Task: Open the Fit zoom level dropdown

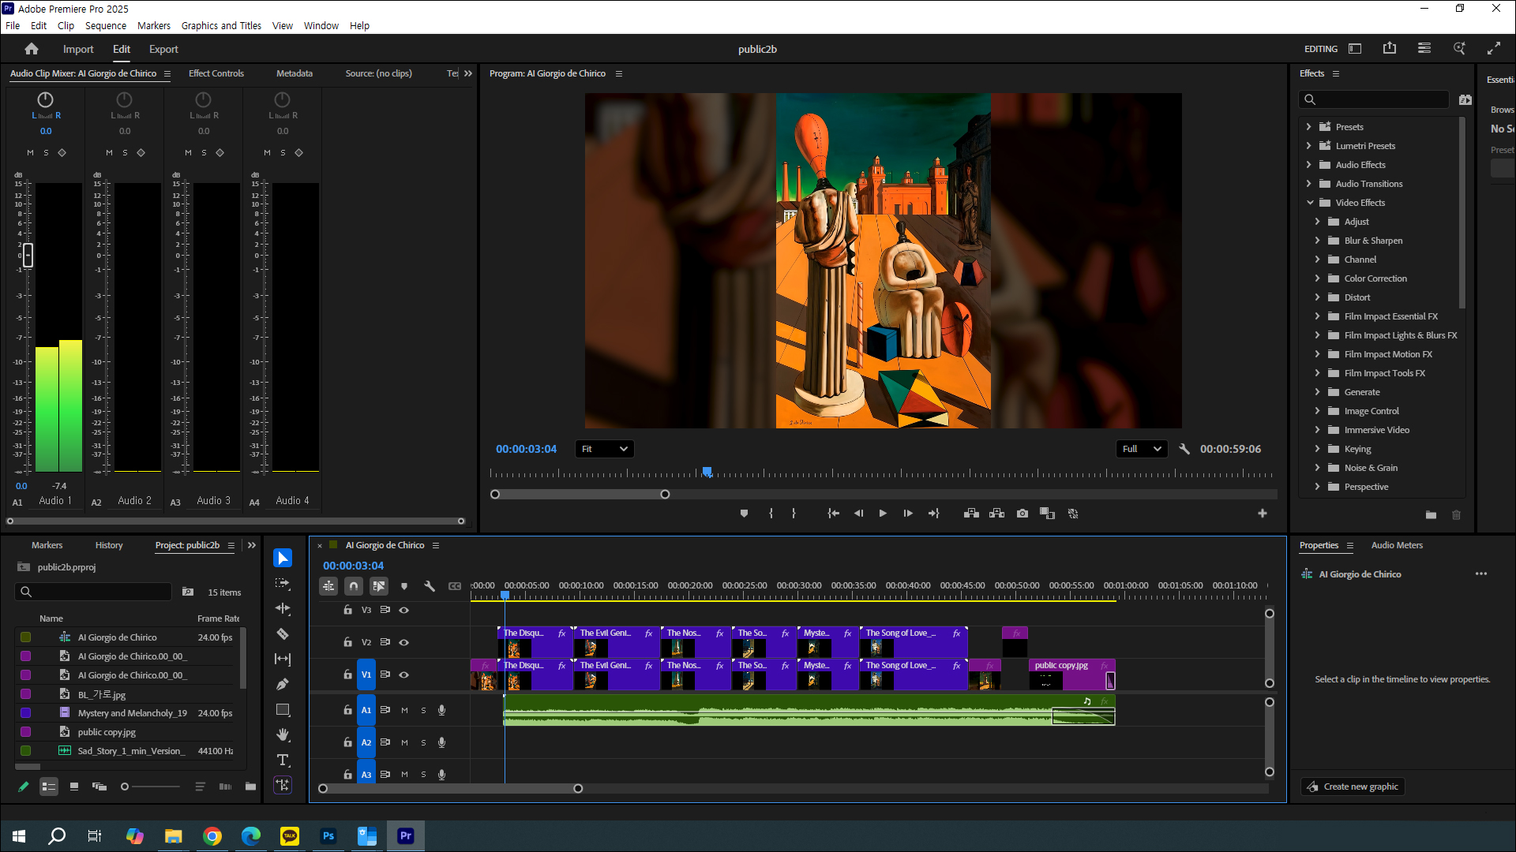Action: [x=604, y=449]
